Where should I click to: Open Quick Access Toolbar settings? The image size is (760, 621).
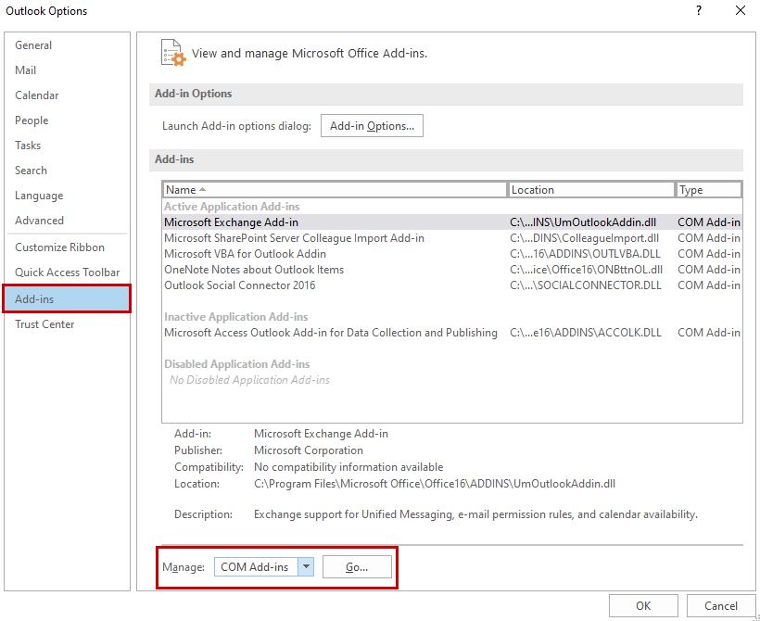67,272
